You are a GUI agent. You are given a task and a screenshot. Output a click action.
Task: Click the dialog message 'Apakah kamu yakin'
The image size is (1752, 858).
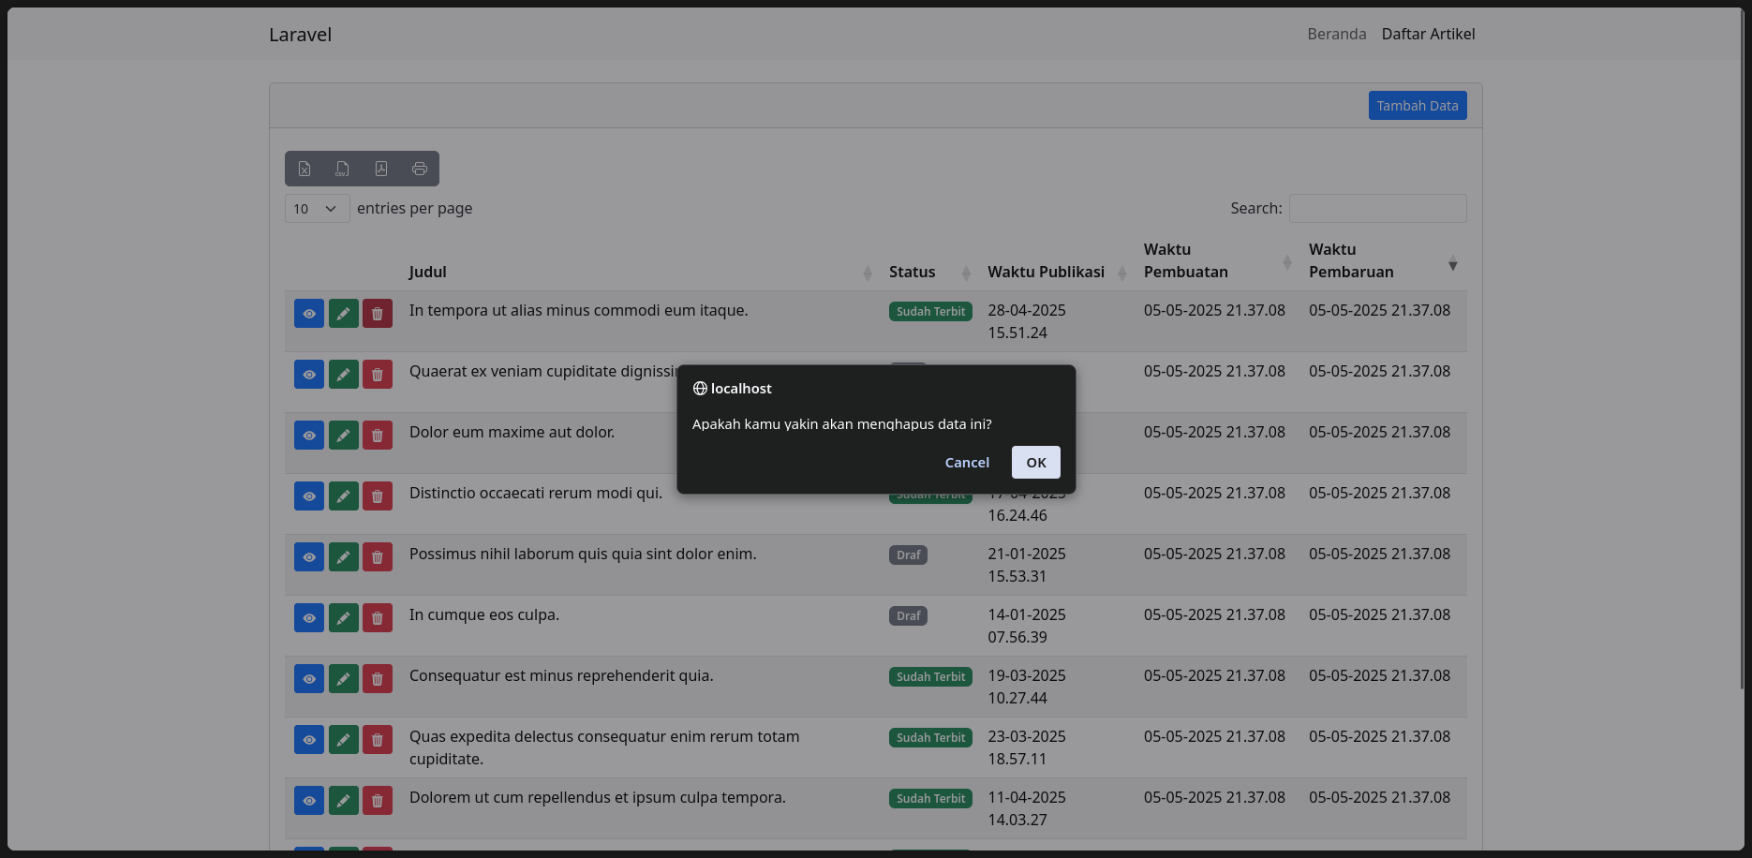click(x=841, y=424)
